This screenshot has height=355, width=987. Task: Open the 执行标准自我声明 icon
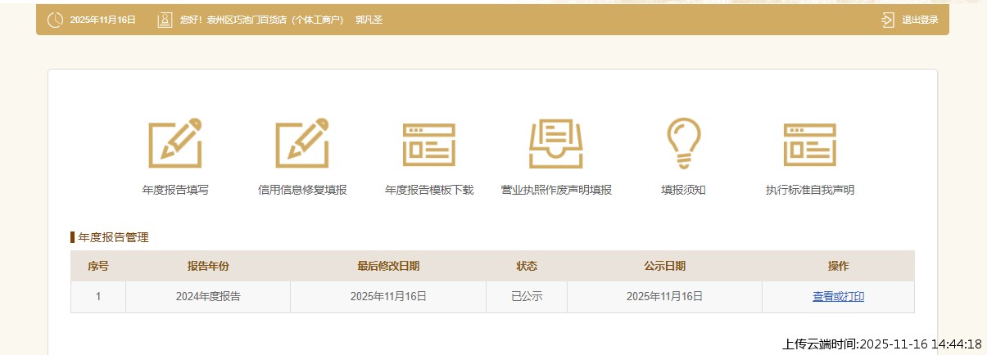pyautogui.click(x=809, y=145)
